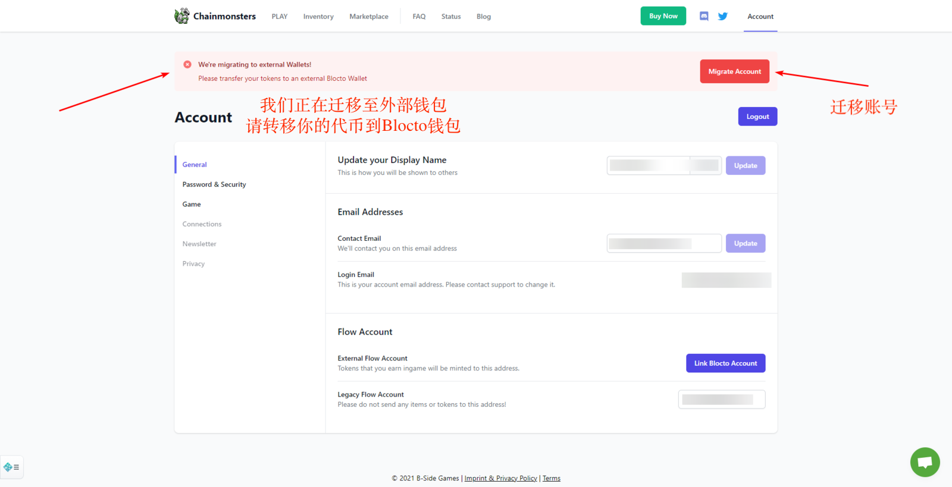Go to Inventory page
The height and width of the screenshot is (487, 952).
[x=318, y=17]
